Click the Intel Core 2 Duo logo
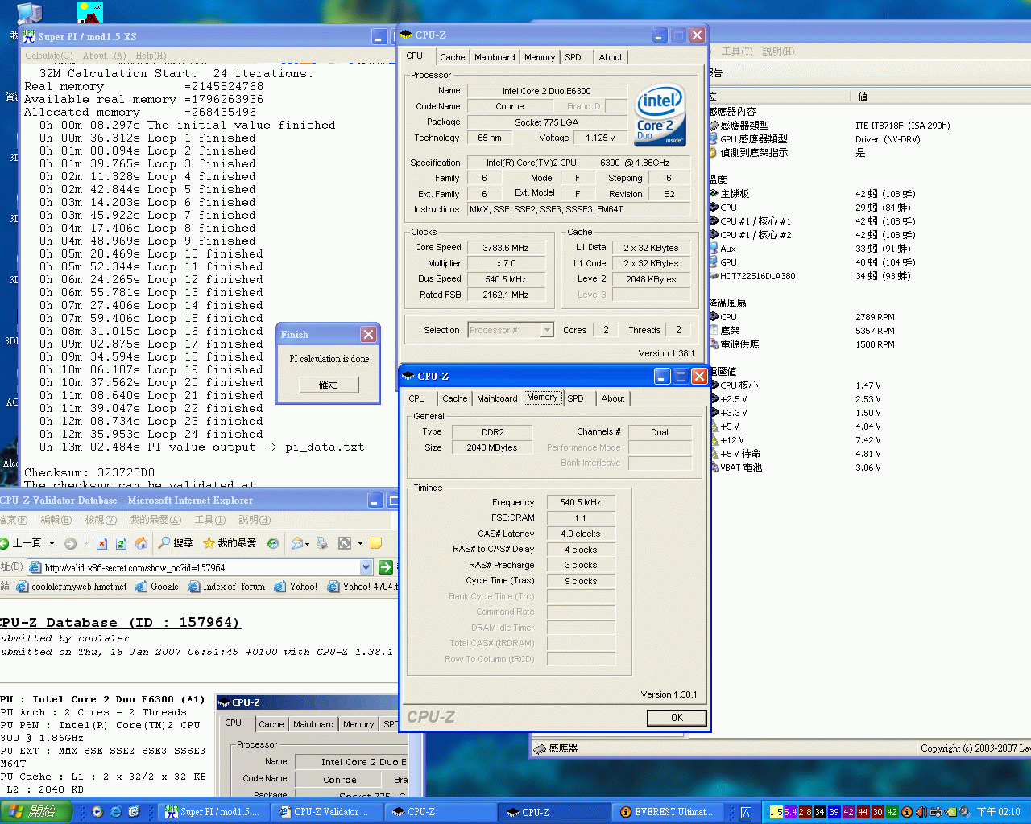This screenshot has width=1031, height=824. click(x=660, y=116)
